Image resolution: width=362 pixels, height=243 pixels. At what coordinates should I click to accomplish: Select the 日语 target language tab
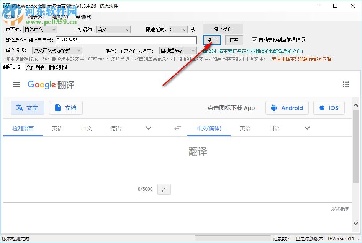coord(274,129)
